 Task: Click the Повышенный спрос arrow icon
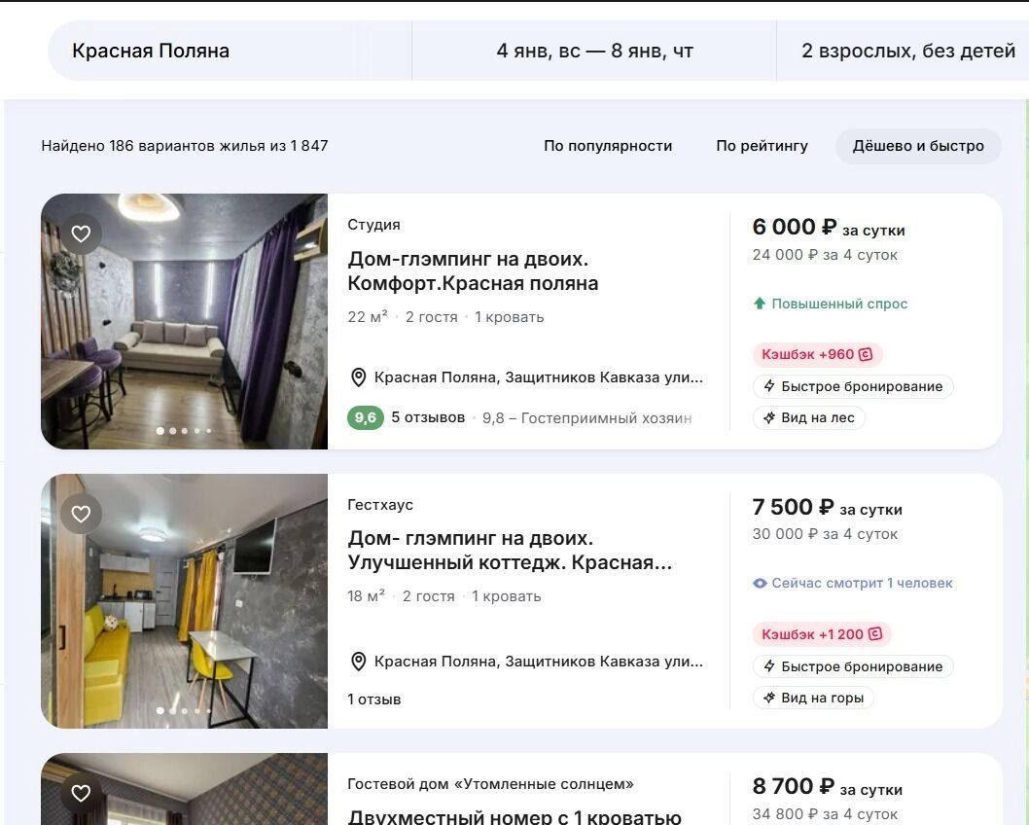point(760,304)
